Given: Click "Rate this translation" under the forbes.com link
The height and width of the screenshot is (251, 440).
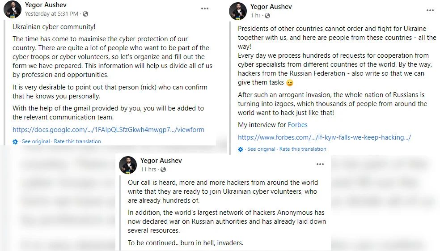Looking at the screenshot, I should [303, 149].
